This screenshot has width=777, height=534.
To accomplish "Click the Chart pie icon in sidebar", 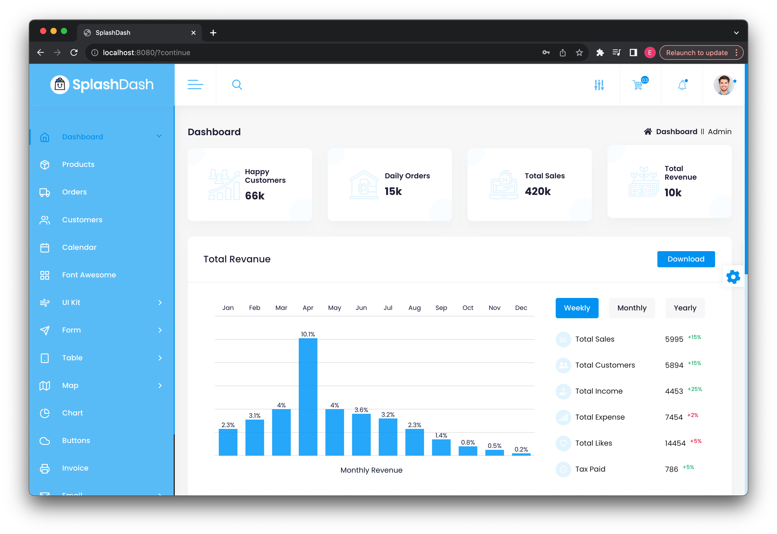I will click(x=44, y=413).
